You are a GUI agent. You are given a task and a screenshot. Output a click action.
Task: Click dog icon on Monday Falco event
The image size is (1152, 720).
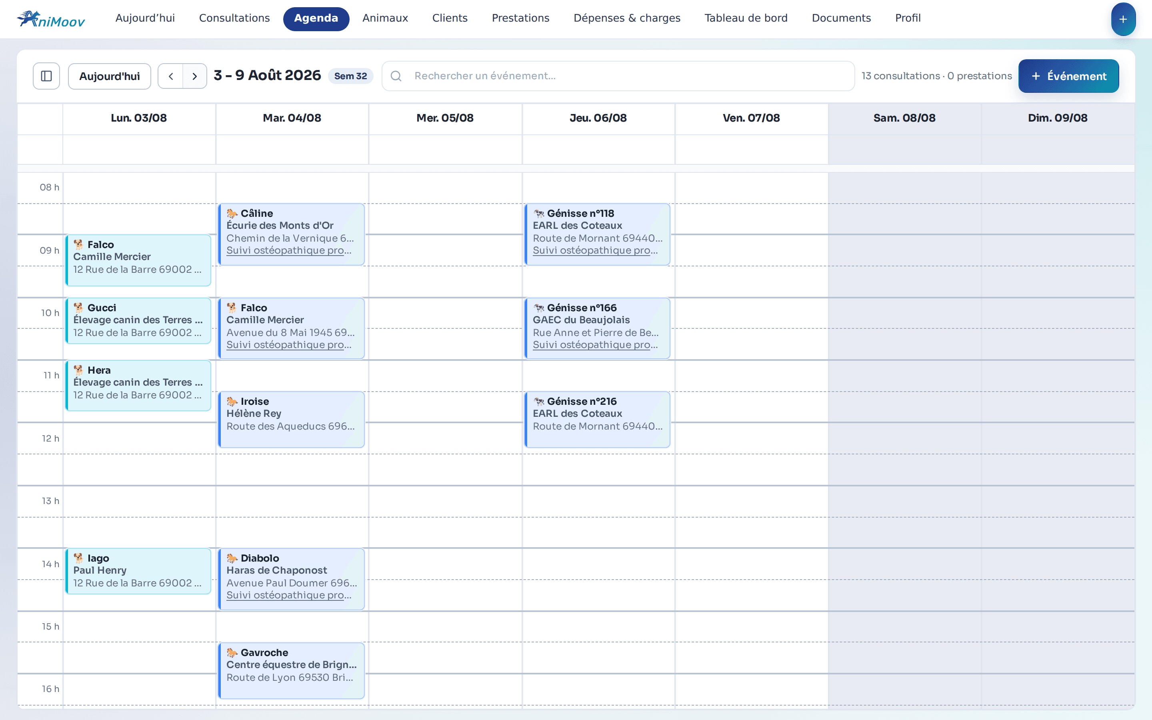coord(78,244)
